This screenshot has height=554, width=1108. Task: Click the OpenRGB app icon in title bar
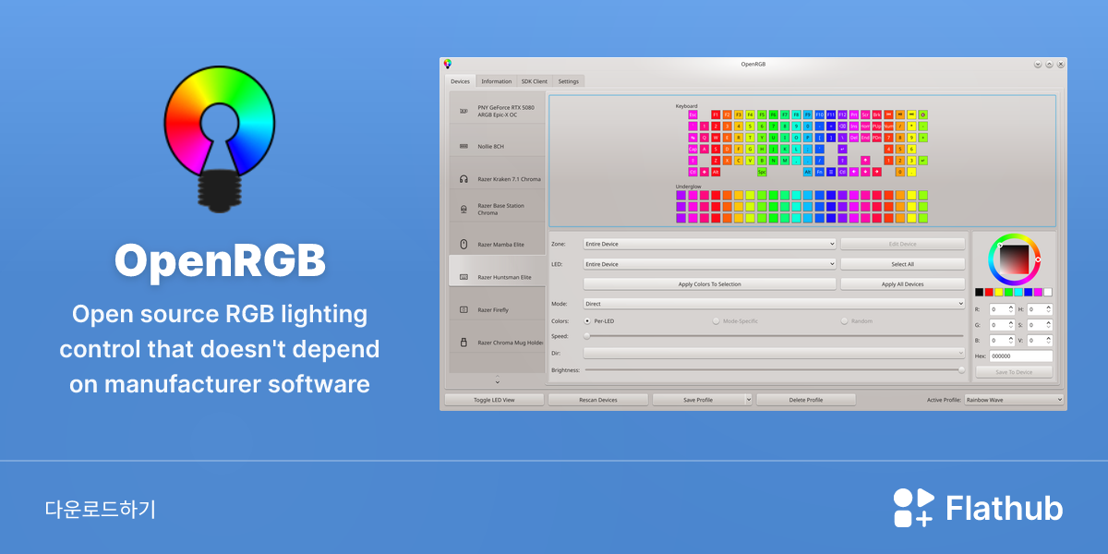pyautogui.click(x=448, y=64)
